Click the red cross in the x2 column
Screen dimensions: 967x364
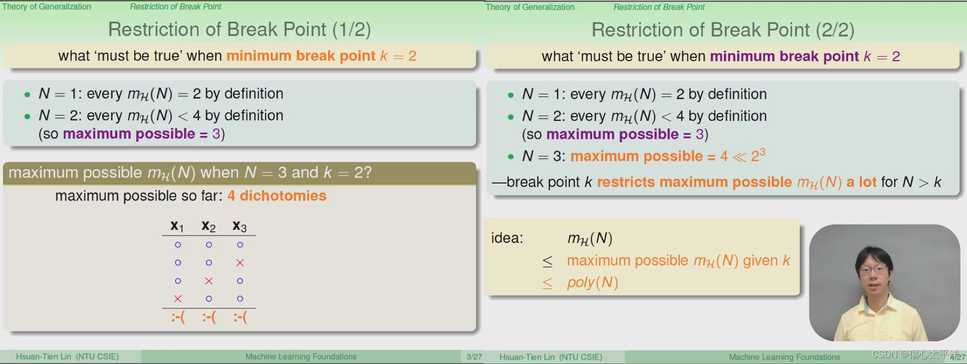click(x=209, y=281)
